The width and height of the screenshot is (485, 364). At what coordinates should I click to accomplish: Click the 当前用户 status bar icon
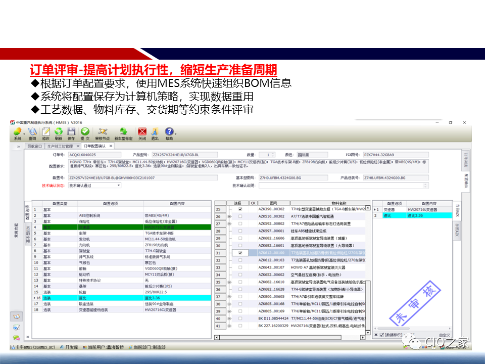pos(84,347)
